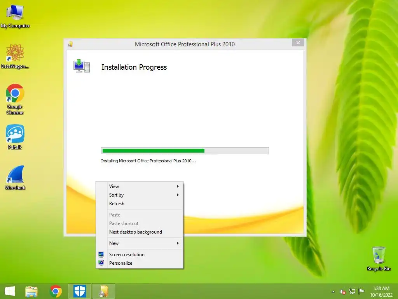Expand the Sort by submenu
This screenshot has height=299, width=398.
(140, 195)
